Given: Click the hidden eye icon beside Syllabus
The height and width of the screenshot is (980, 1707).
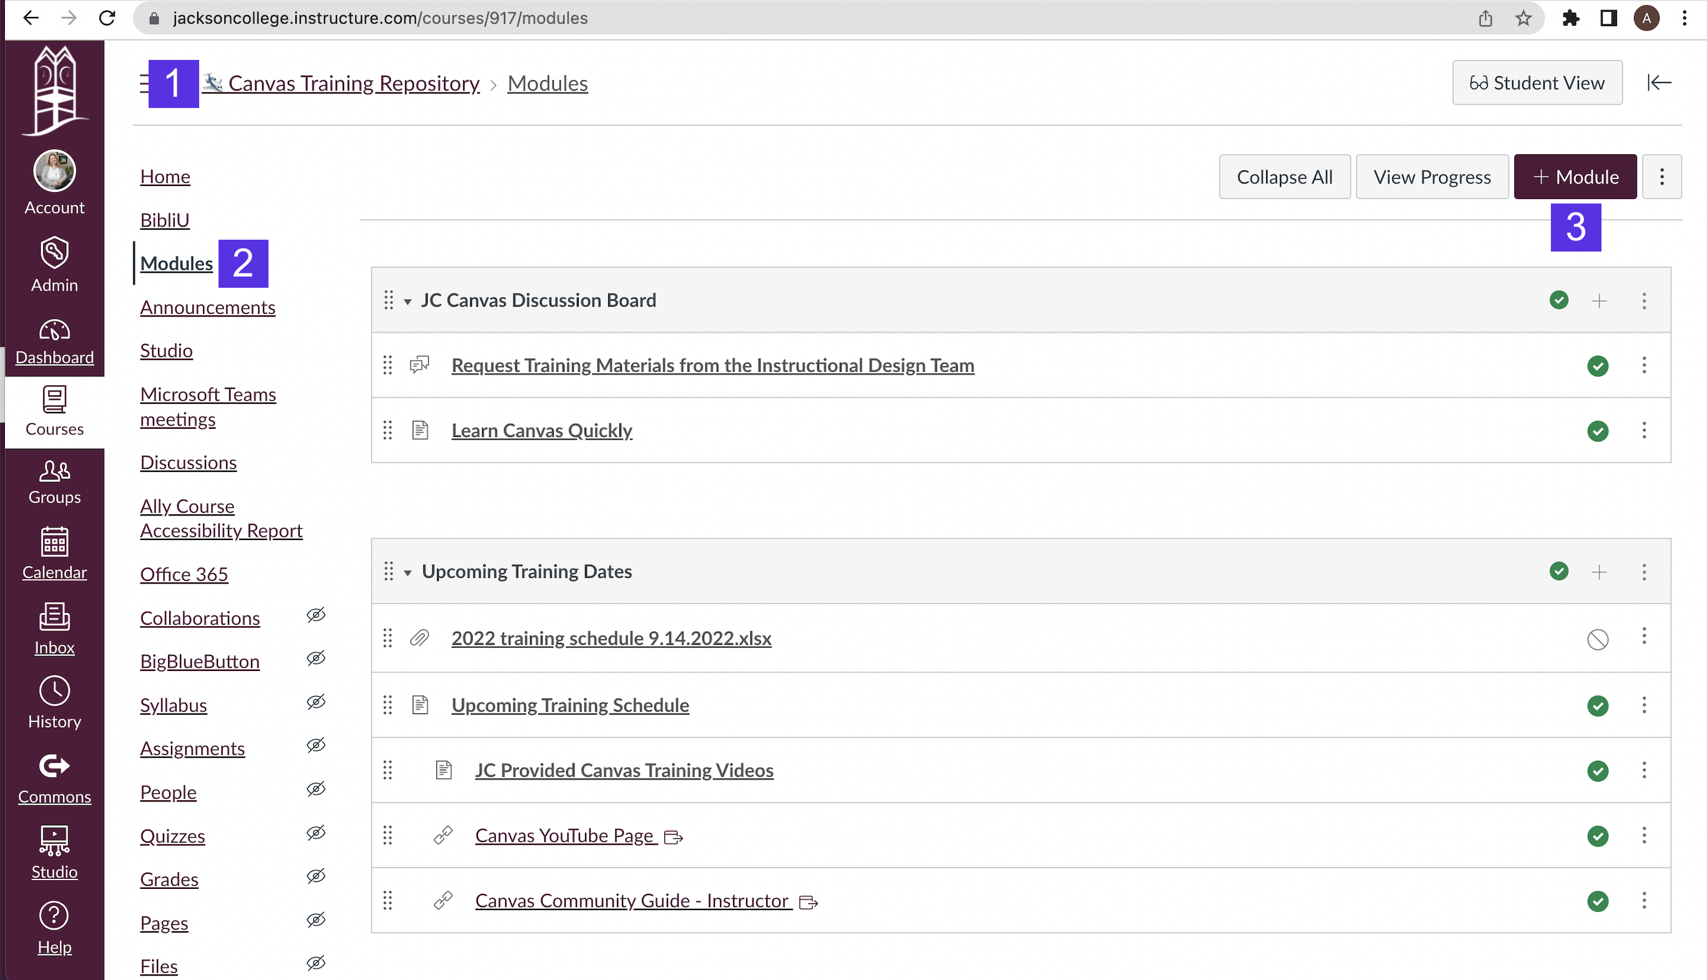Looking at the screenshot, I should click(x=316, y=702).
